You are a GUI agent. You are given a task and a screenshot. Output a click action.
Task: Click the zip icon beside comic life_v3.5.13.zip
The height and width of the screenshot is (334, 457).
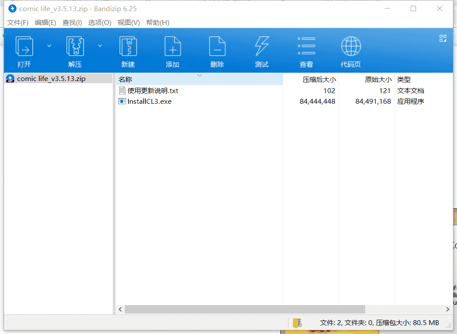(x=10, y=79)
